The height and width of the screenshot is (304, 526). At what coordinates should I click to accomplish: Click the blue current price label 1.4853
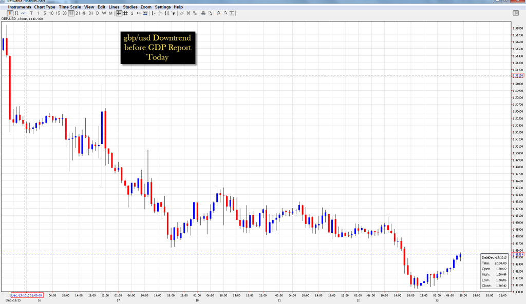(518, 254)
